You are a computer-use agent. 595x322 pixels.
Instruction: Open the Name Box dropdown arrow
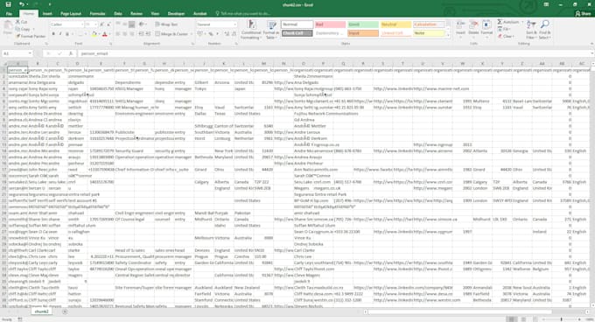tap(30, 53)
